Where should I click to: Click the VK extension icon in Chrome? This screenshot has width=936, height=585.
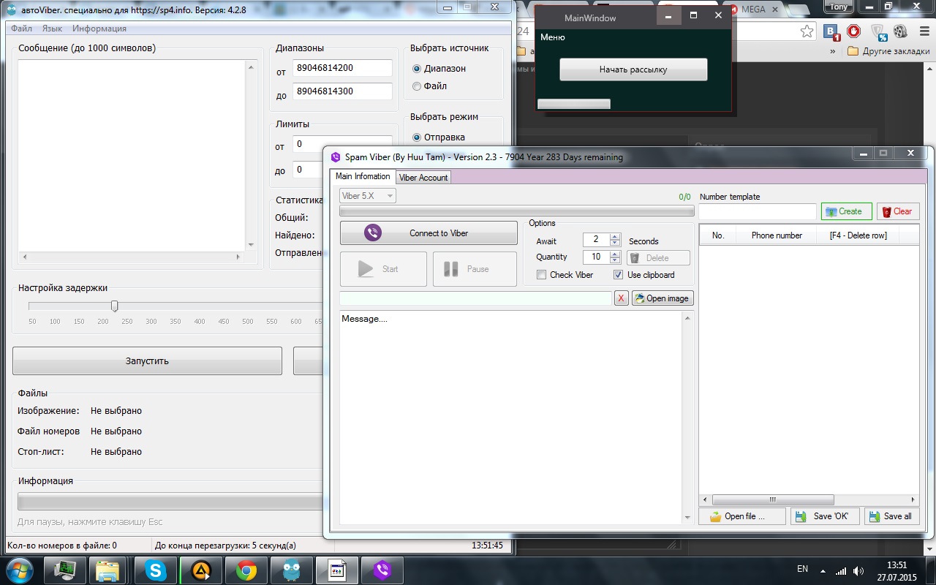coord(831,31)
